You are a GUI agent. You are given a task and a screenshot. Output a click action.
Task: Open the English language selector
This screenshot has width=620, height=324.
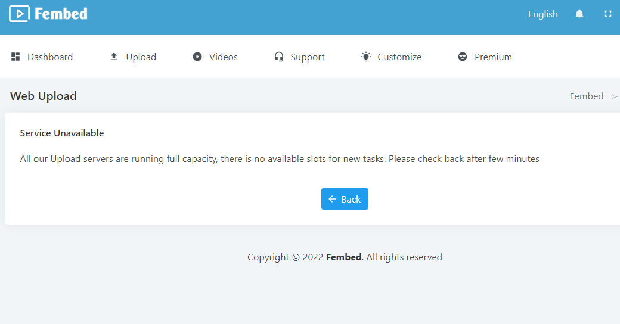(x=543, y=14)
